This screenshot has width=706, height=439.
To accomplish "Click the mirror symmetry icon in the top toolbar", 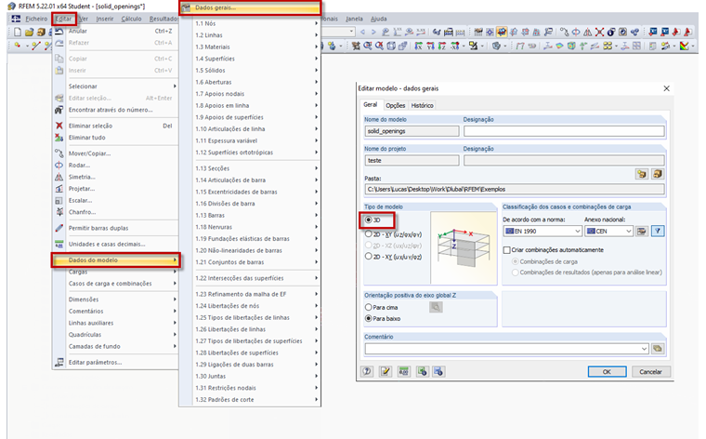I will point(588,32).
